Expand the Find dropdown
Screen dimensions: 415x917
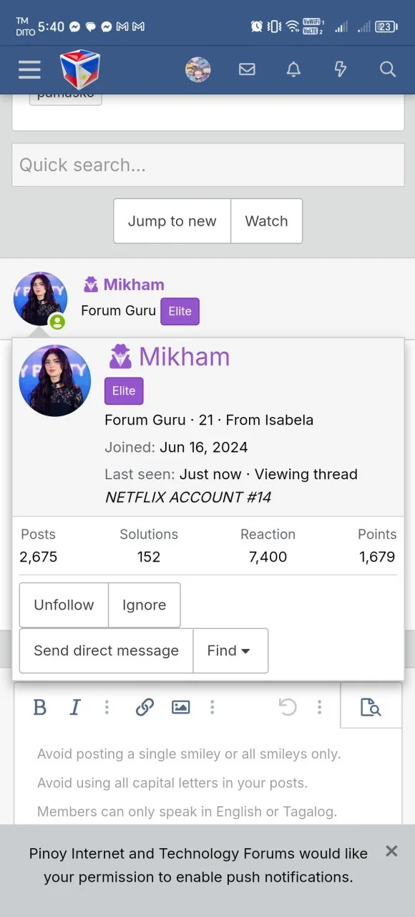pyautogui.click(x=230, y=650)
